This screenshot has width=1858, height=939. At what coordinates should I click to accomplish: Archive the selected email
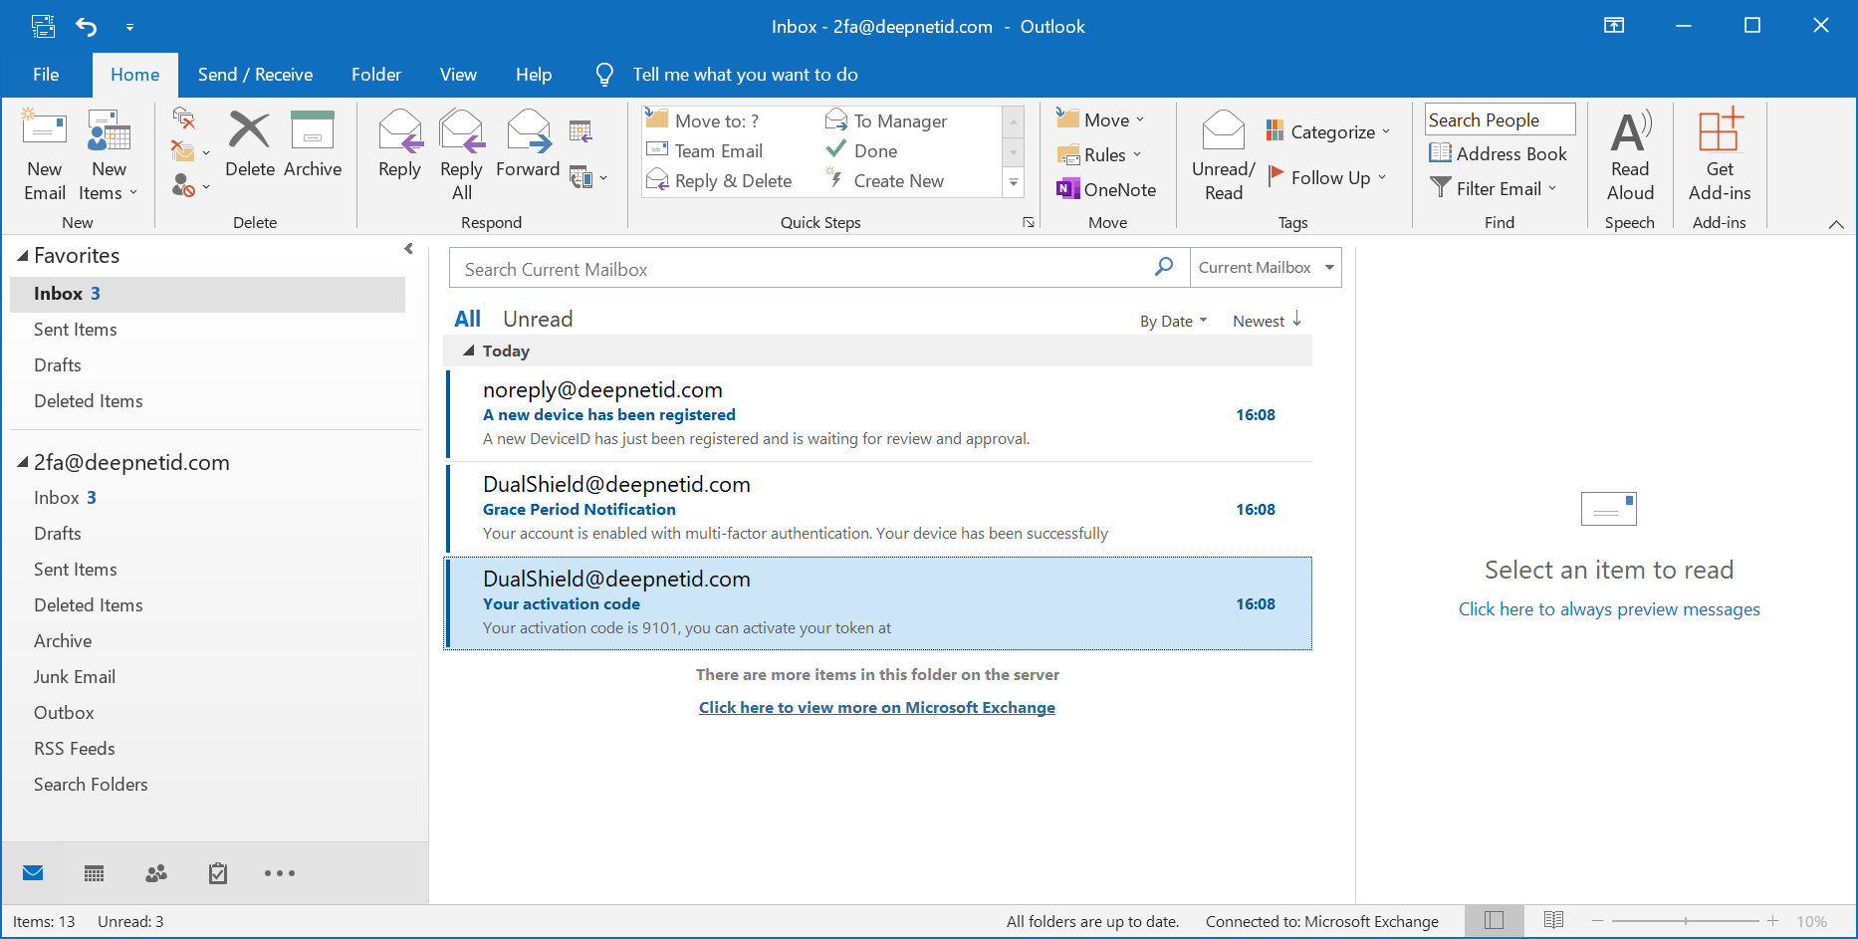312,145
